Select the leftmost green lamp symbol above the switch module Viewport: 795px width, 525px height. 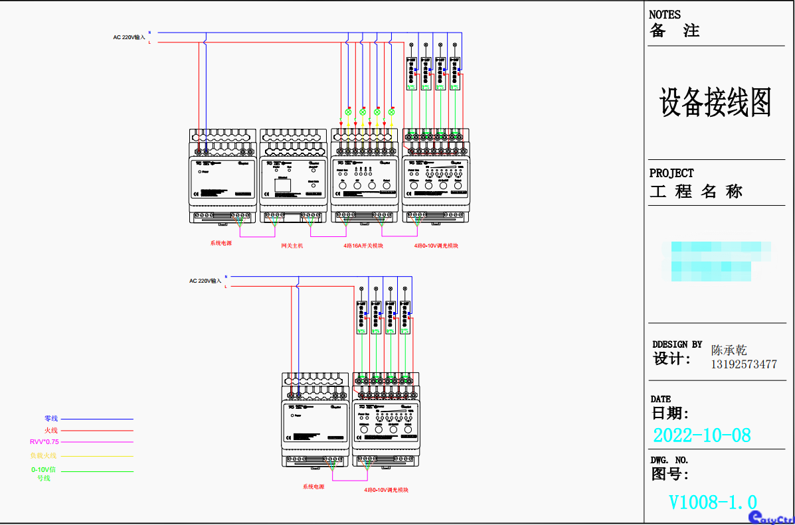[348, 112]
